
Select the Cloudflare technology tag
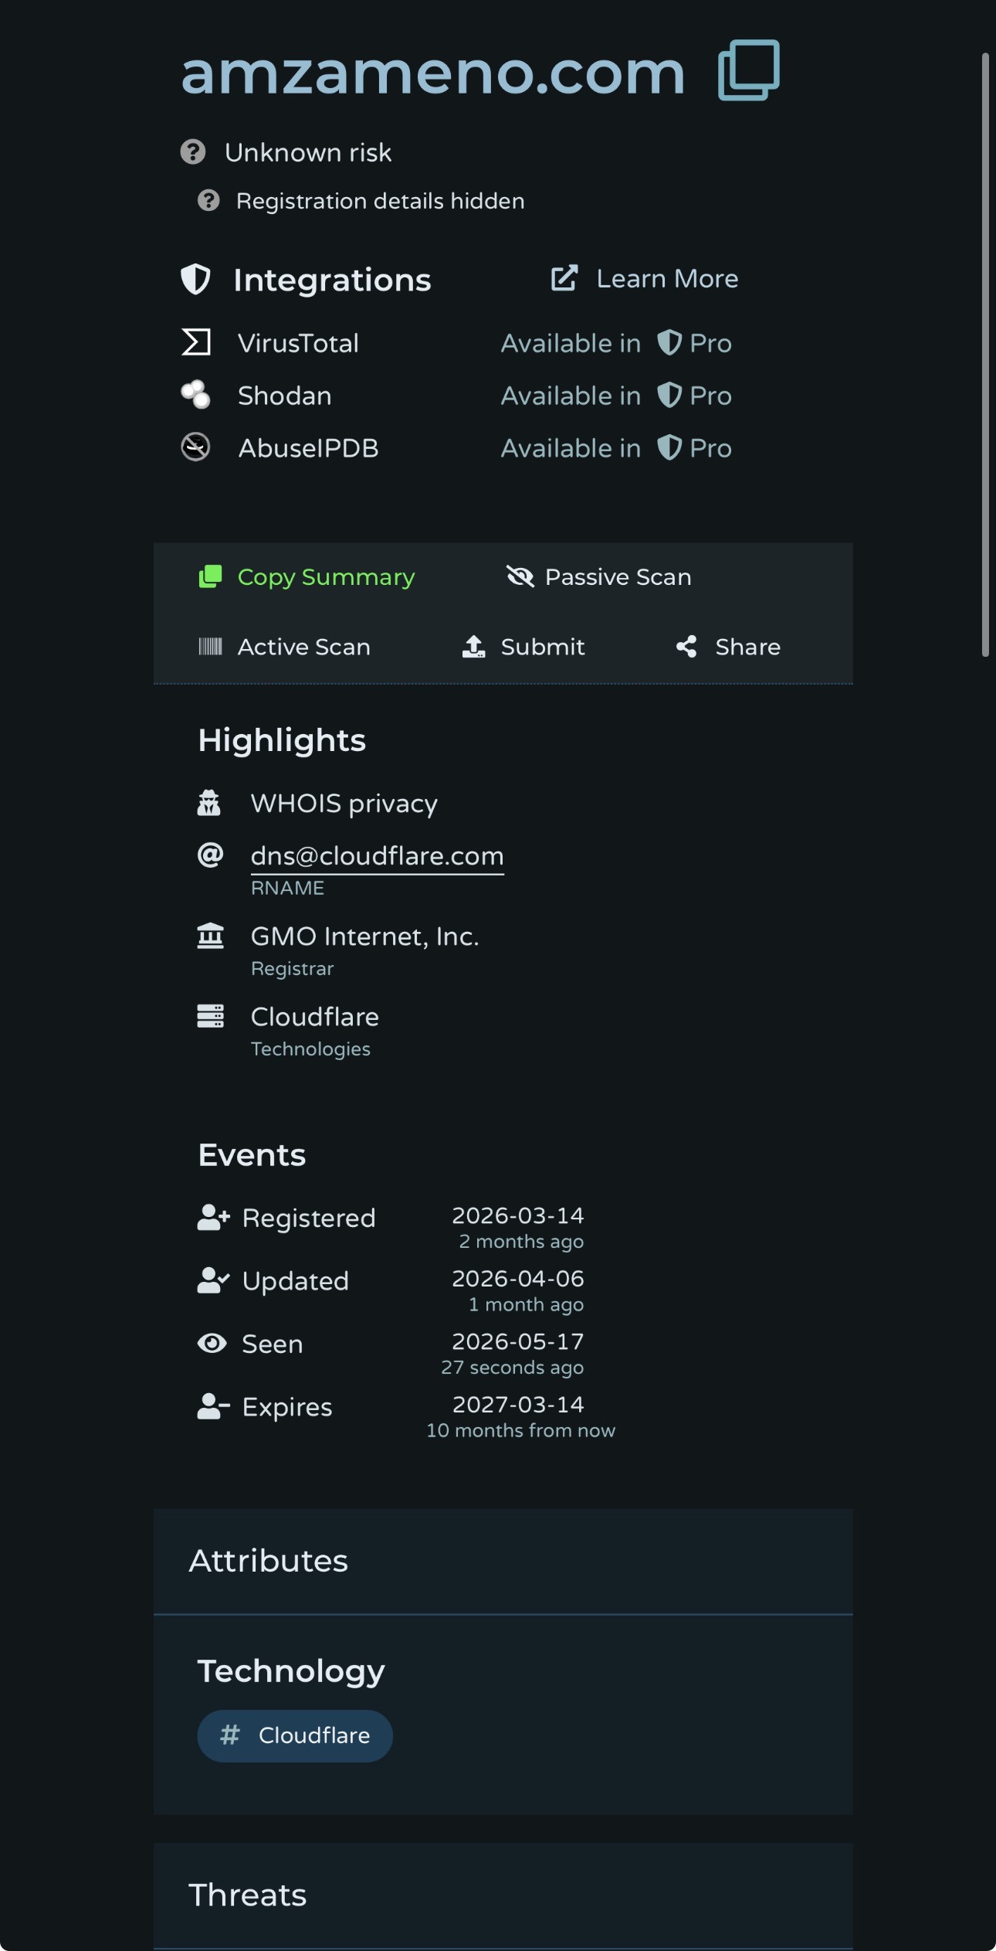coord(295,1735)
